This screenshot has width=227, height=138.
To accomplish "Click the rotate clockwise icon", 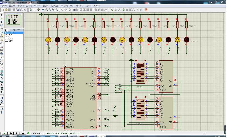I will tap(2, 98).
